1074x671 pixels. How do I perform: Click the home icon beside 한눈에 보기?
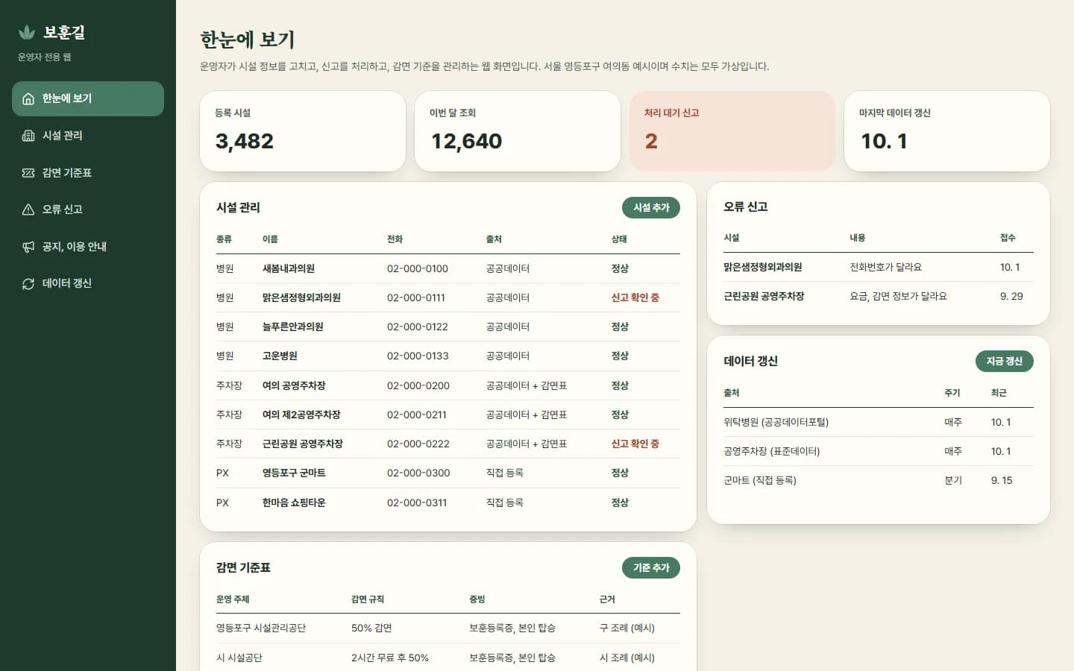(x=28, y=99)
